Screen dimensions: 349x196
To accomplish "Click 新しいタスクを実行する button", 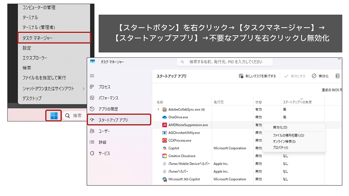I will point(257,76).
